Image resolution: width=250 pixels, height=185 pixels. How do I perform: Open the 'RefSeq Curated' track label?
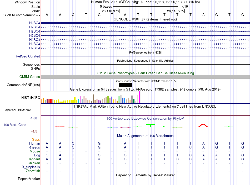(x=28, y=56)
